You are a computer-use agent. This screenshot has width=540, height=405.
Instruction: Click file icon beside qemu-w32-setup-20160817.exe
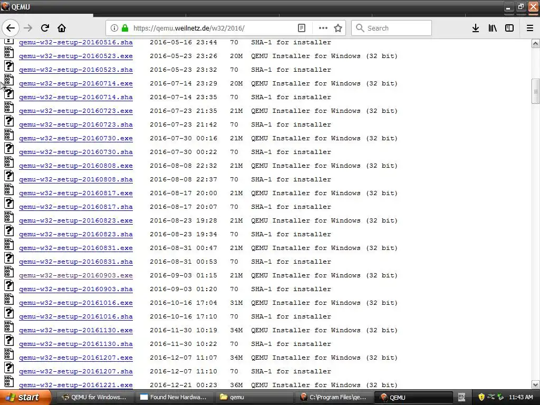point(9,189)
